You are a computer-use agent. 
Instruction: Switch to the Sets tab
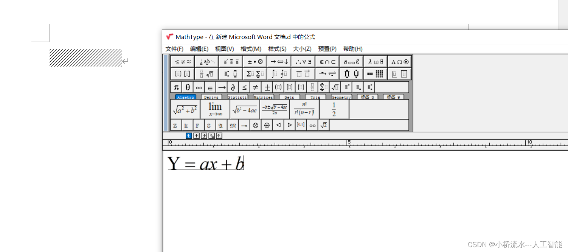click(289, 97)
